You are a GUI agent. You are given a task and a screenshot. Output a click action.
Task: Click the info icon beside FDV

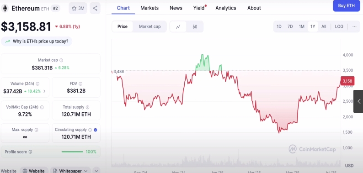click(x=80, y=84)
